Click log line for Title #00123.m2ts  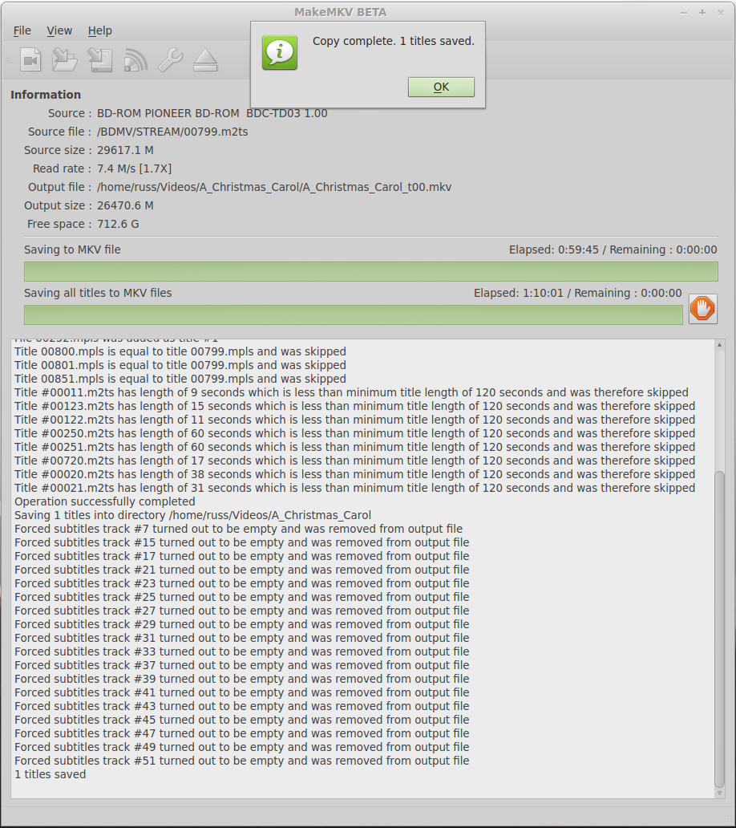coord(354,407)
